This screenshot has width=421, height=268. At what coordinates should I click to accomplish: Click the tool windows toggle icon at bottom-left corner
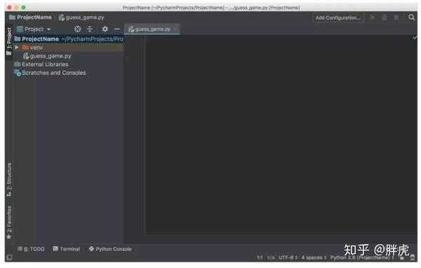click(9, 257)
